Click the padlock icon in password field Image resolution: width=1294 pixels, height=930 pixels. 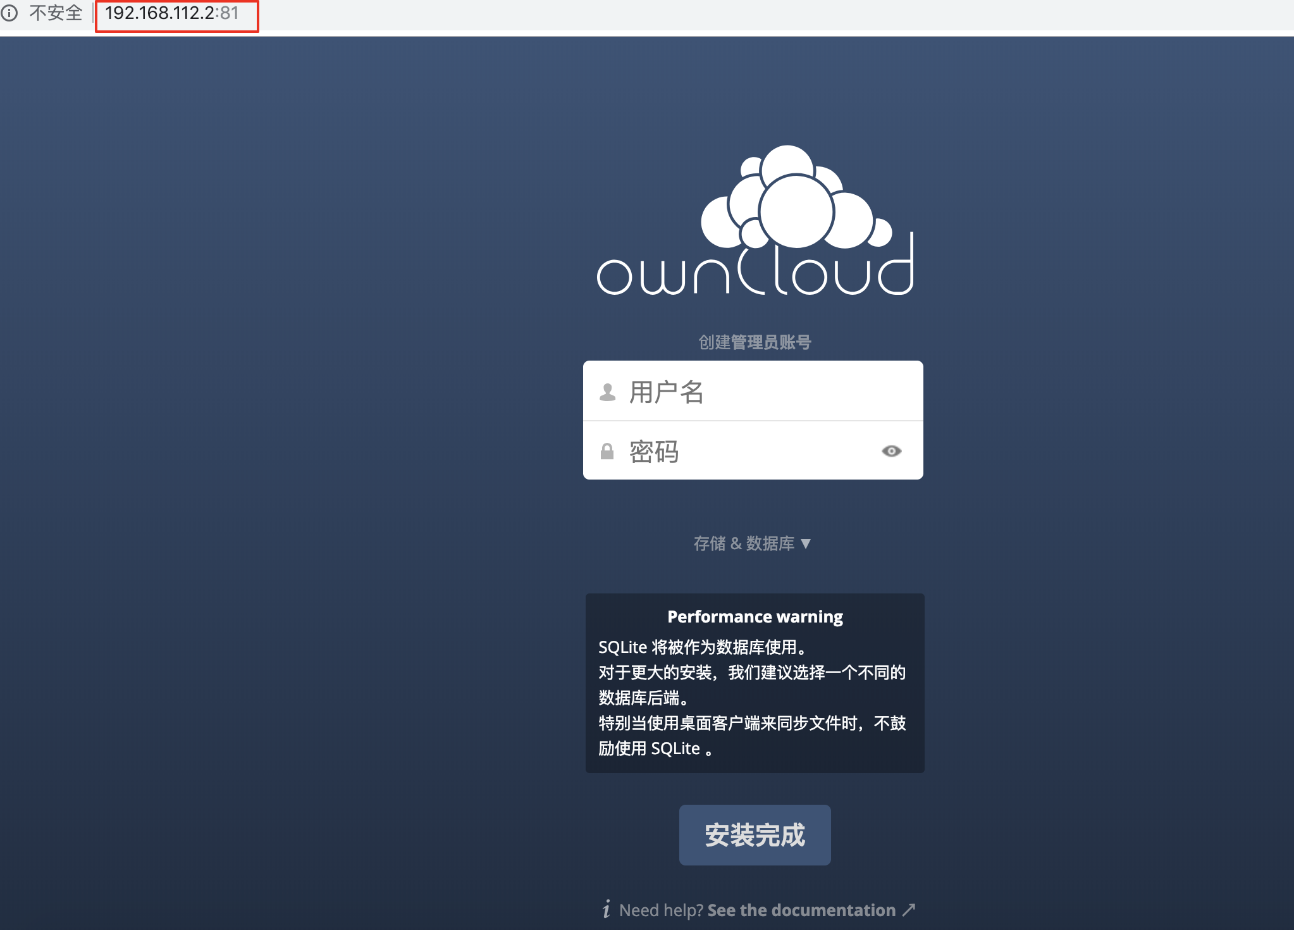point(607,450)
